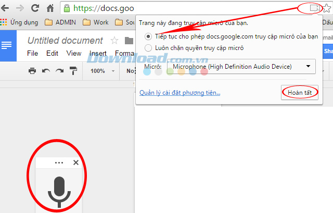The image size is (333, 213).
Task: Click the green padlock security icon
Action: pyautogui.click(x=67, y=8)
